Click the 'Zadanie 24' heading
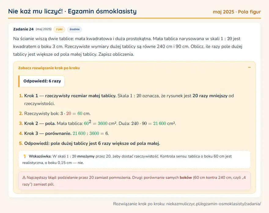 23,29
